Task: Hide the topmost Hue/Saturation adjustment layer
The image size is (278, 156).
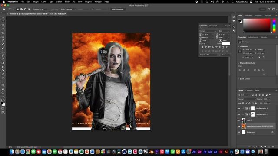Action: [x=239, y=108]
